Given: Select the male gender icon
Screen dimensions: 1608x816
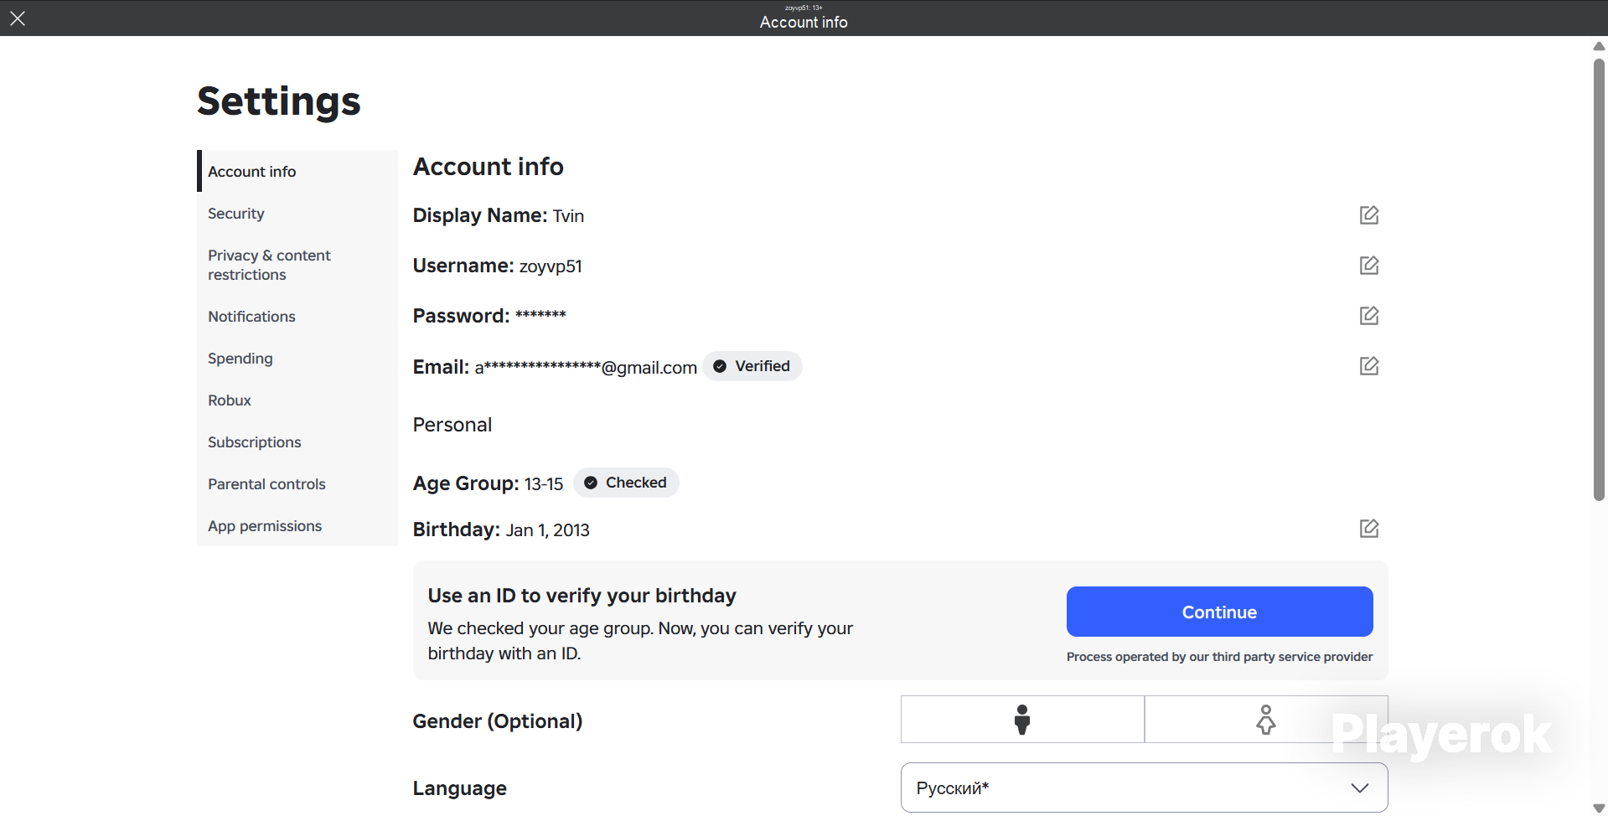Looking at the screenshot, I should click(x=1022, y=720).
